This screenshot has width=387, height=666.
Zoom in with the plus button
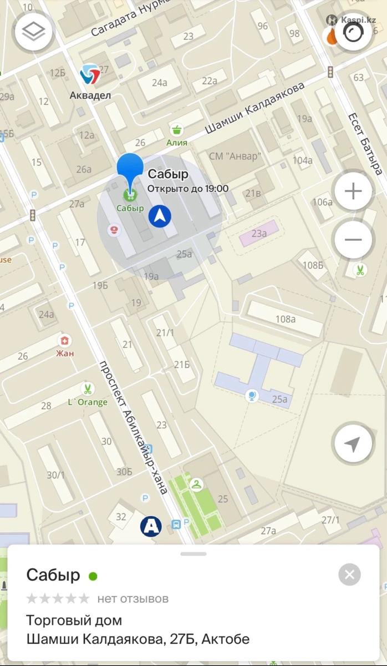click(x=353, y=191)
